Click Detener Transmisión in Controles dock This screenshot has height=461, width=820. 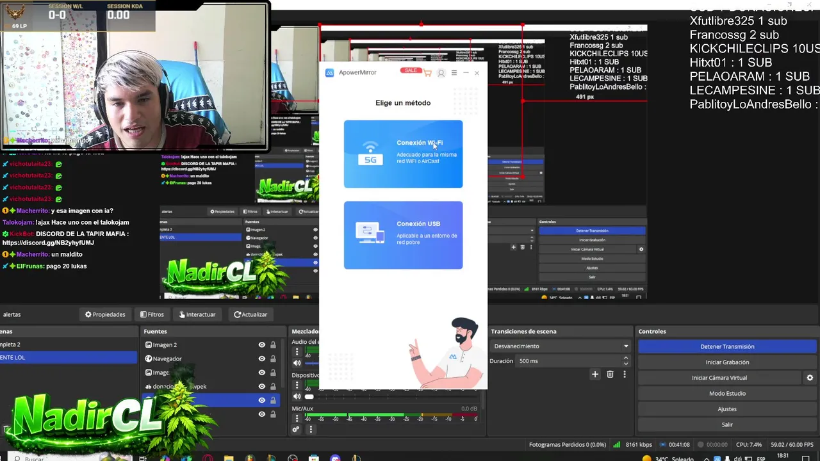point(727,346)
